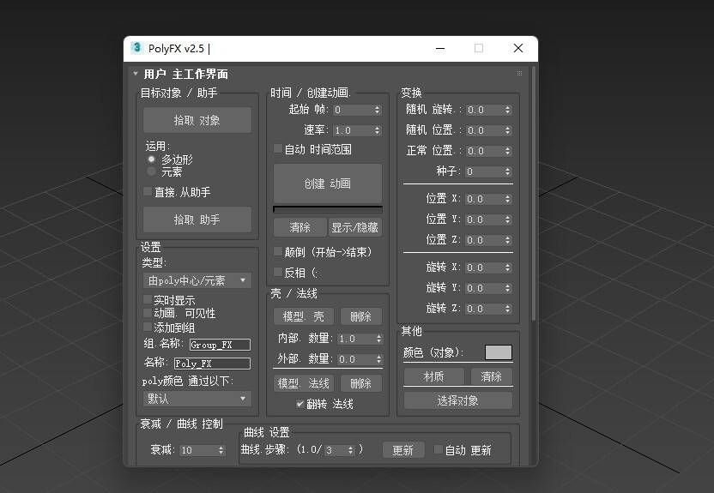Click the vertical scrollbar of the PolyFX panel

(533, 193)
